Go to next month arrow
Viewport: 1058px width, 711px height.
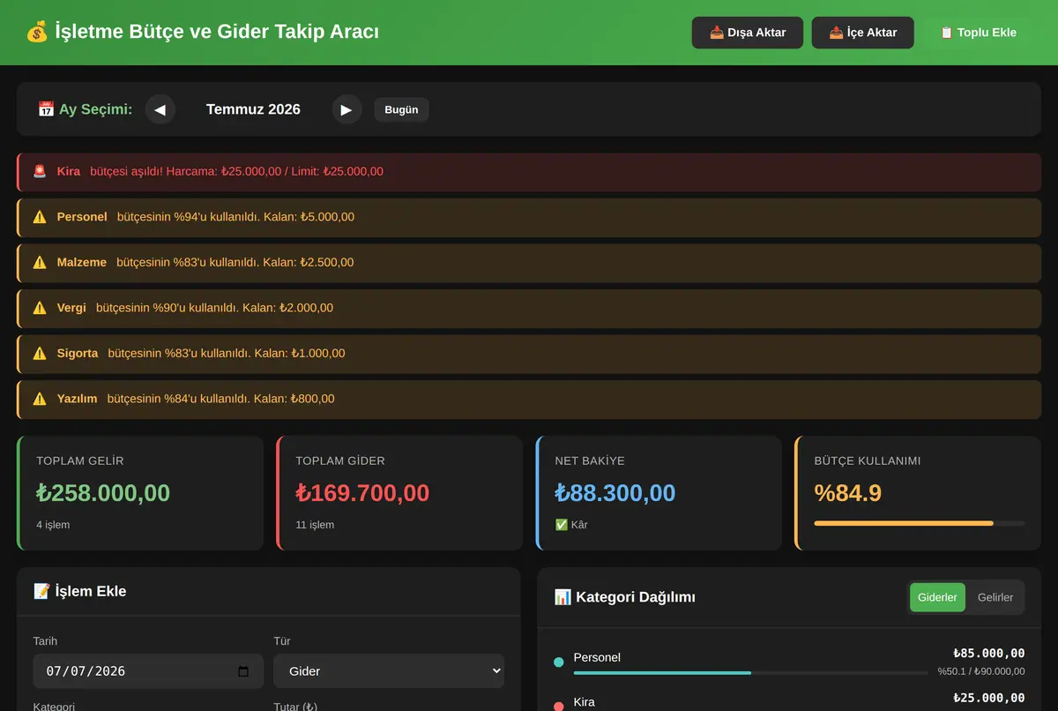click(x=346, y=109)
